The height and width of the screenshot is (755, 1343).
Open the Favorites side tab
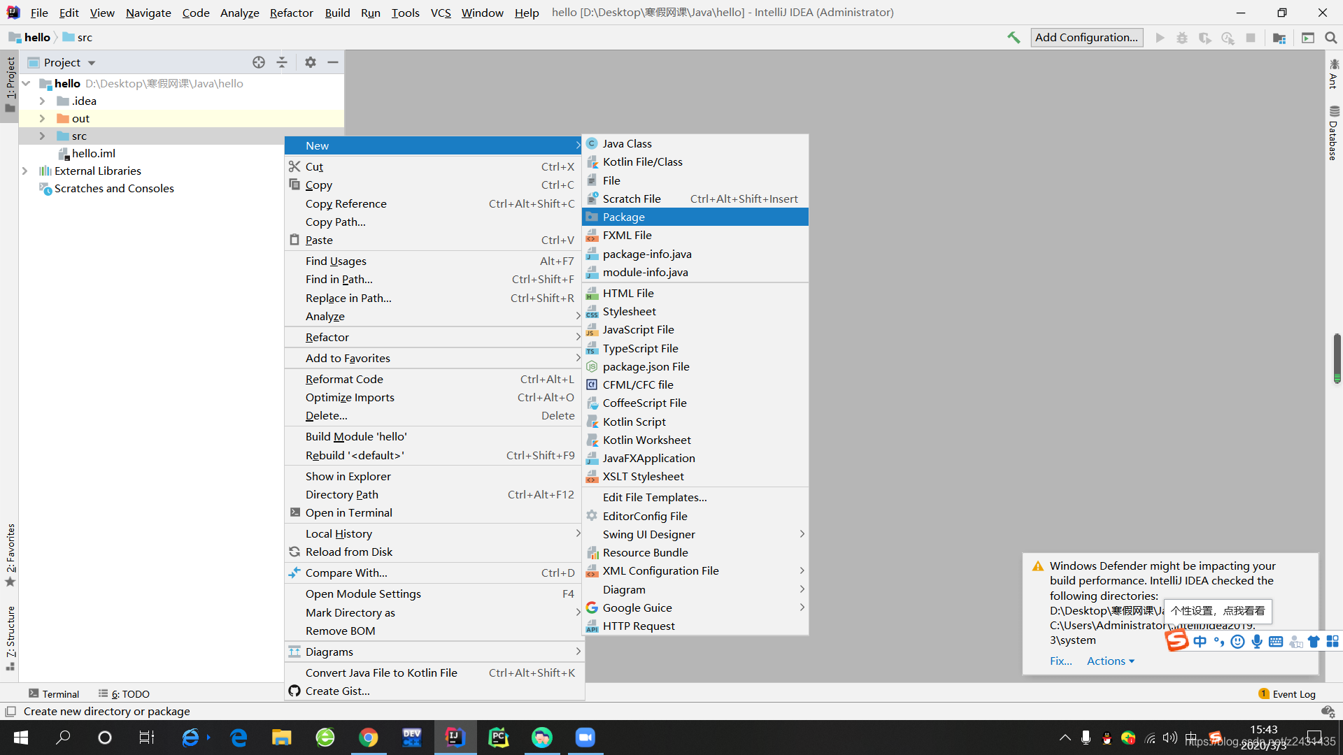tap(10, 555)
